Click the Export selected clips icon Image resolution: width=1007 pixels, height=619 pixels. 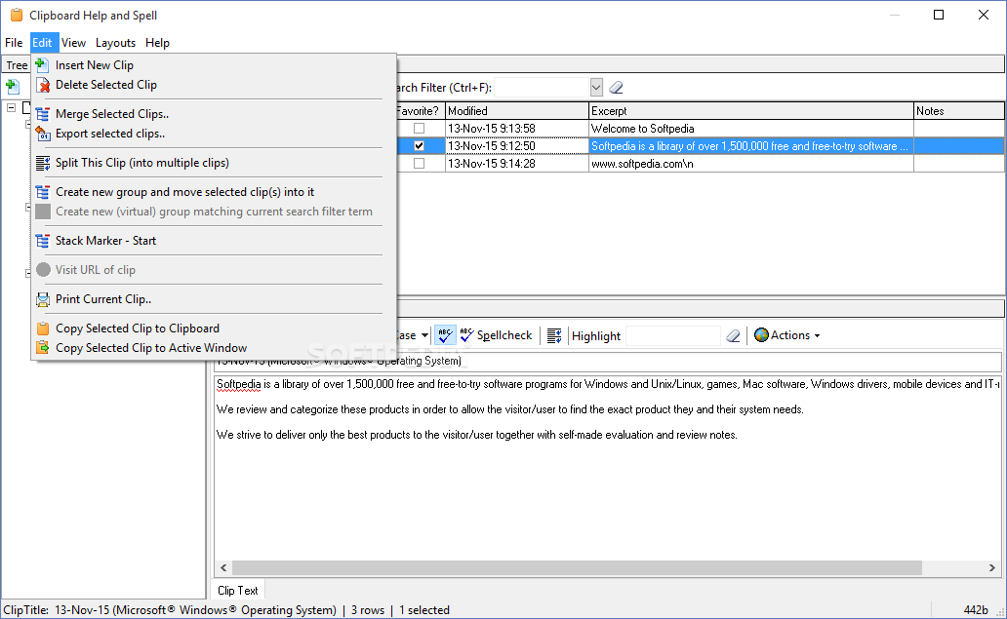coord(42,134)
